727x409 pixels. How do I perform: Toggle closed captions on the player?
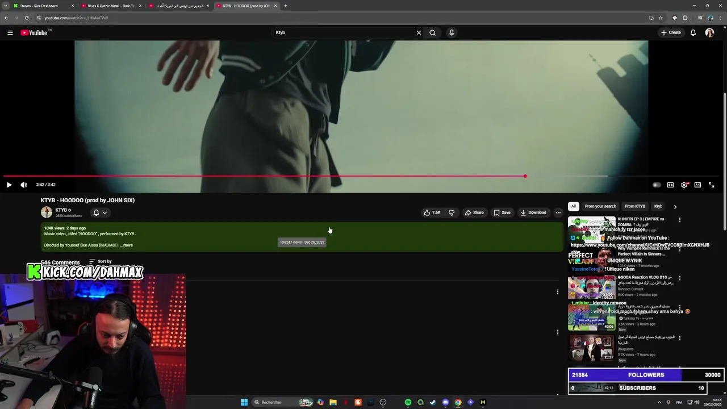pos(670,185)
